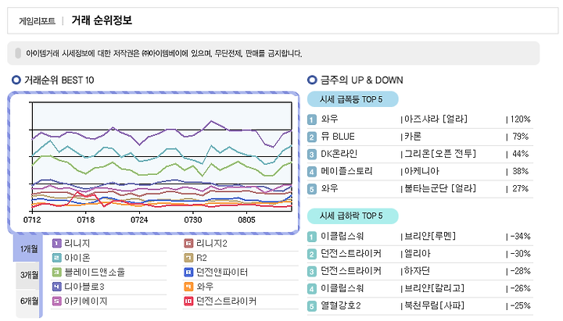Image resolution: width=563 pixels, height=321 pixels.
Task: Click number 3 icon of 하자딘 row
Action: pyautogui.click(x=312, y=271)
